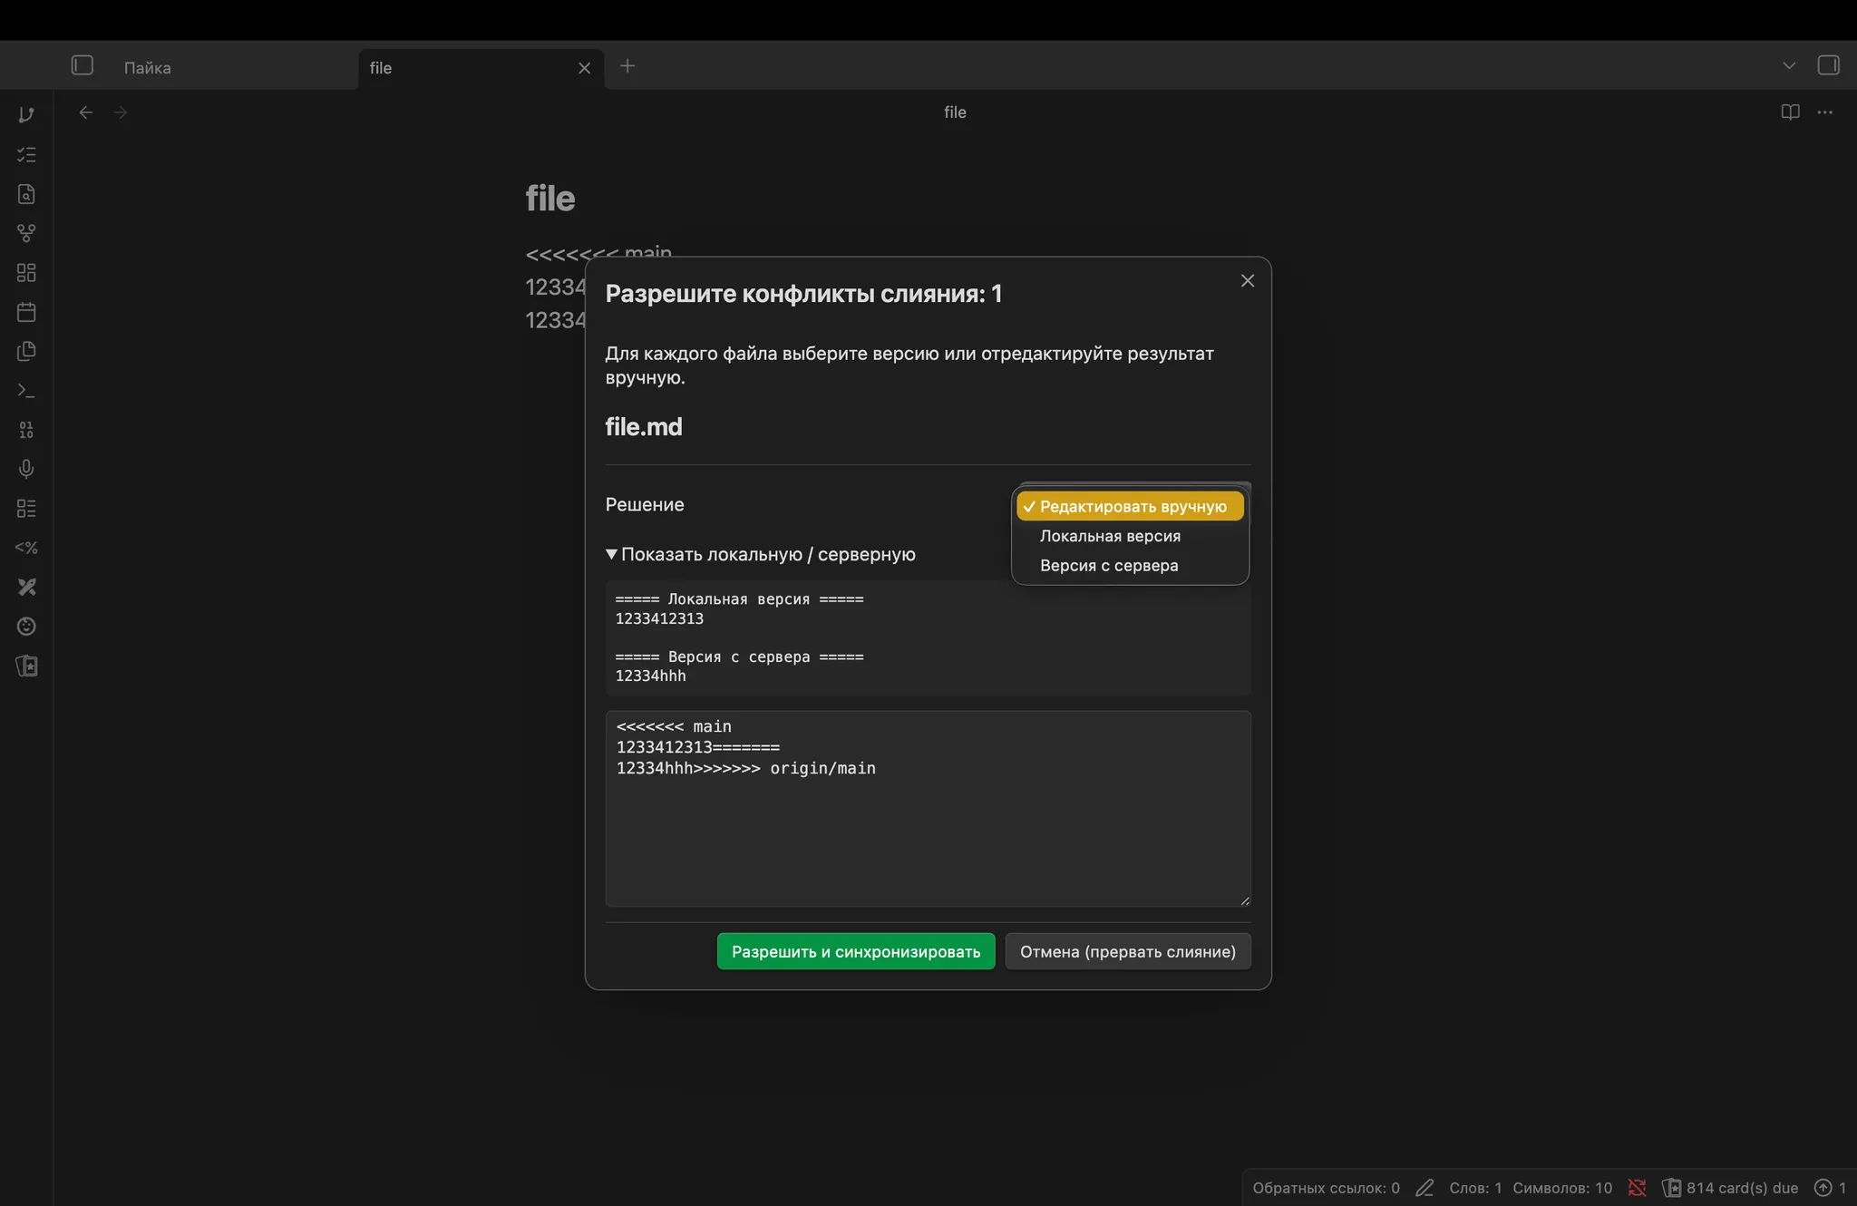Click 'Отмена (прервать слияние)' button
This screenshot has height=1206, width=1857.
point(1128,951)
